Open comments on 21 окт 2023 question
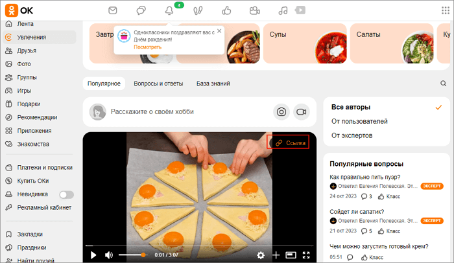Screen dimensions: 454x263 (x=366, y=231)
